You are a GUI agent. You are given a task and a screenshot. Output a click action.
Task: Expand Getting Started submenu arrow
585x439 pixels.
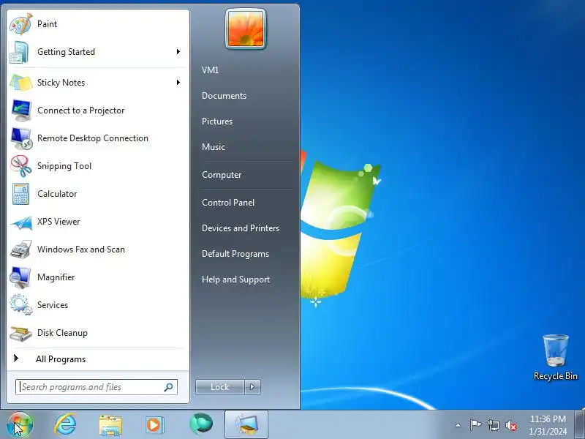[x=178, y=51]
